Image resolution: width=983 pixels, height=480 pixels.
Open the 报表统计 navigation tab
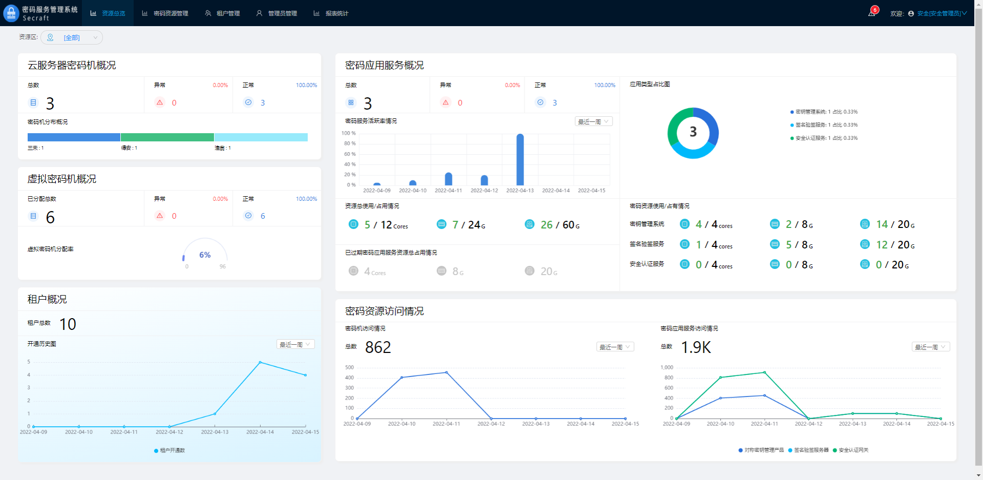point(331,13)
